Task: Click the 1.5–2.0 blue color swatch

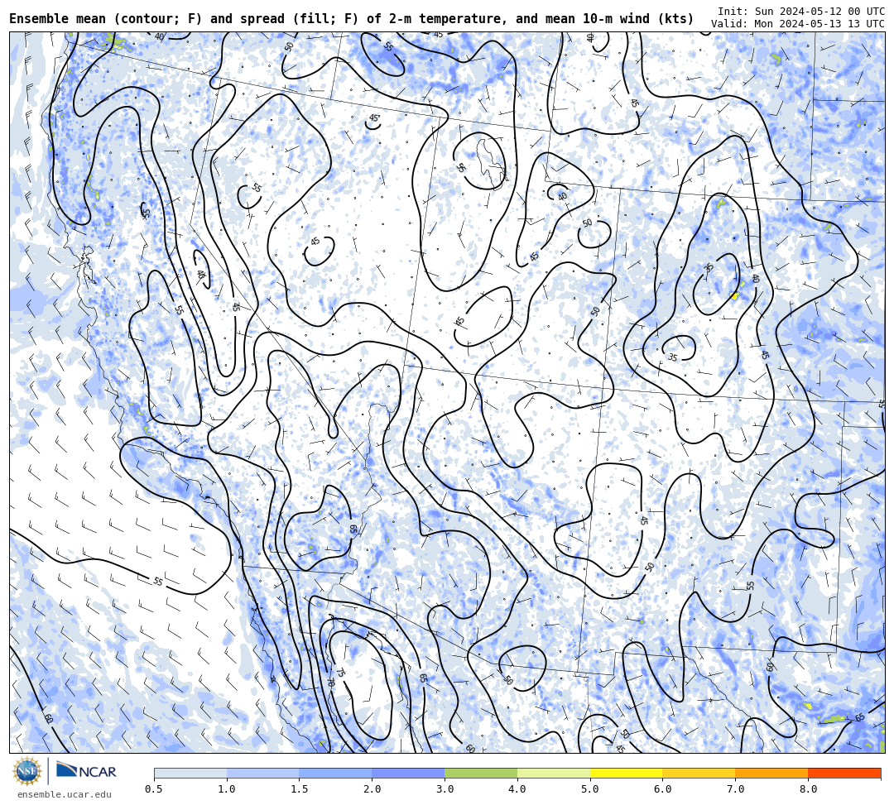Action: pos(336,773)
